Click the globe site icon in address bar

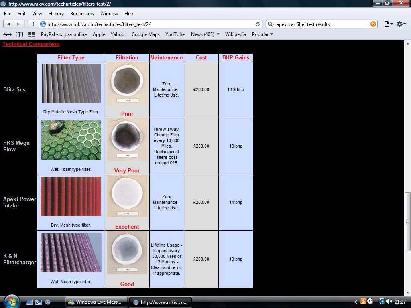pos(43,24)
